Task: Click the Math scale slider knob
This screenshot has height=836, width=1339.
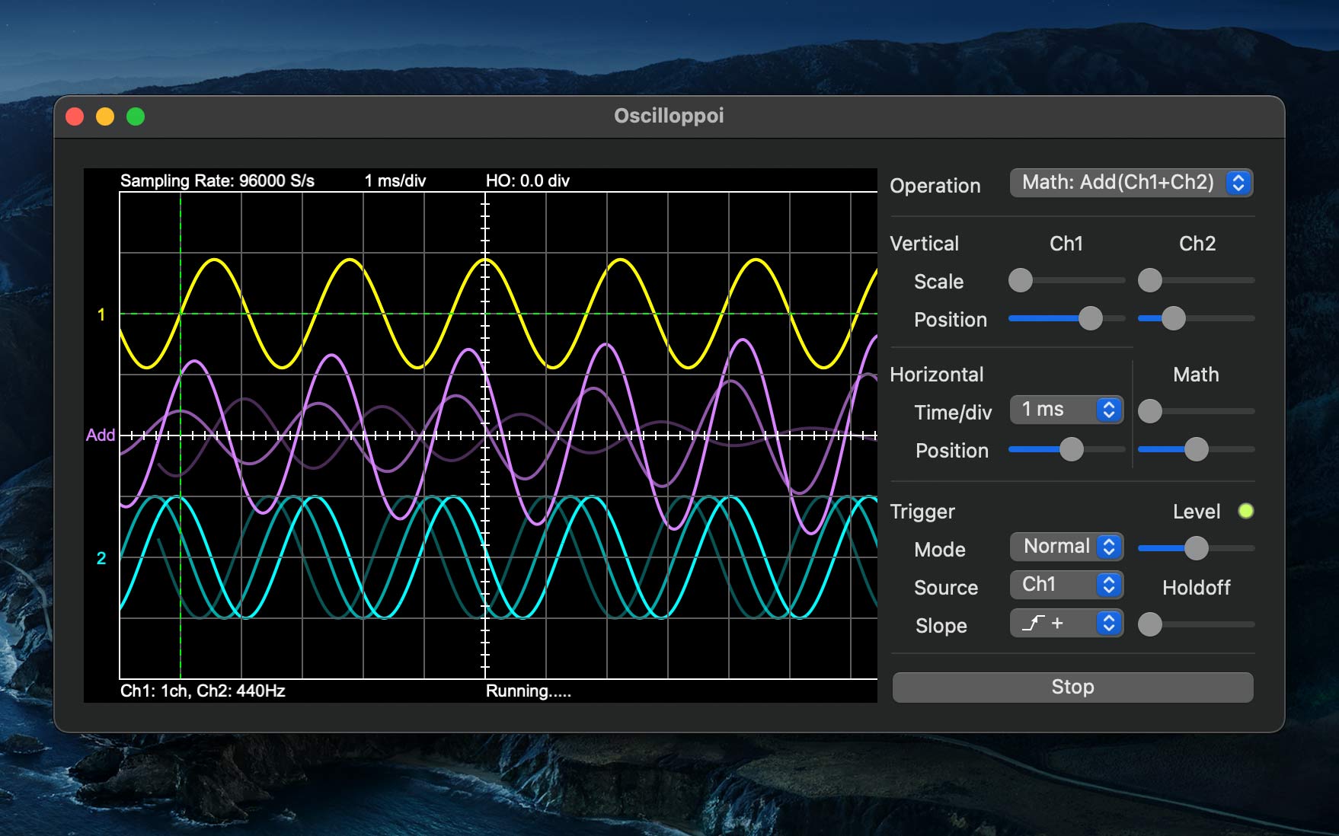Action: point(1150,411)
